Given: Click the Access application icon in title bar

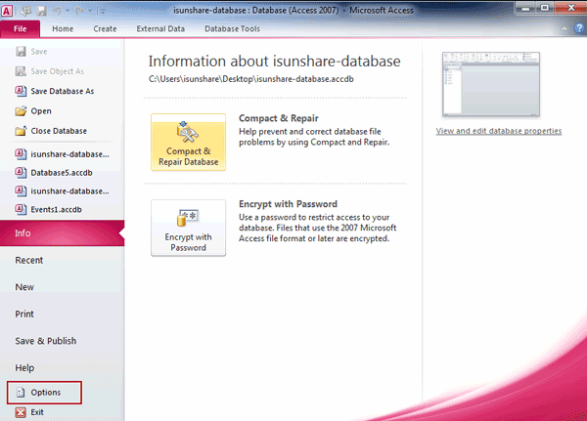Looking at the screenshot, I should pos(7,11).
